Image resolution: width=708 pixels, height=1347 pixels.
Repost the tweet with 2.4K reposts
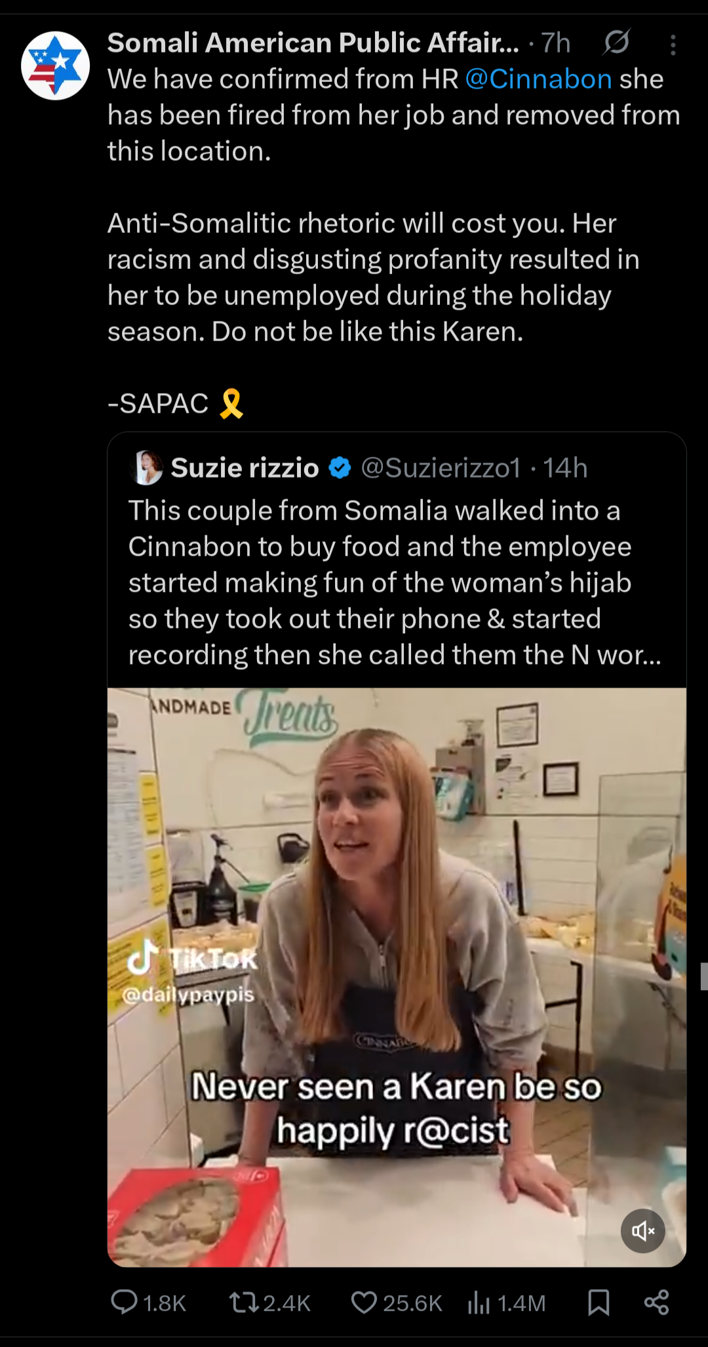[243, 1302]
